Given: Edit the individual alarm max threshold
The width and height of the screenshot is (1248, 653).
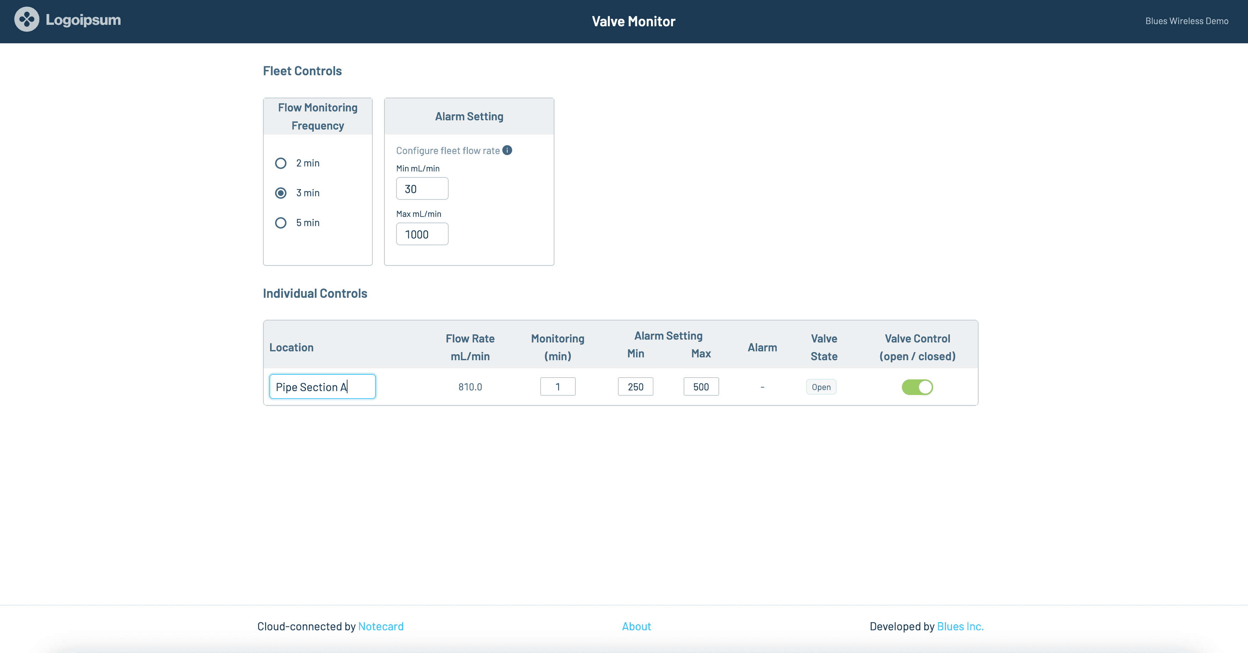Looking at the screenshot, I should pos(701,386).
